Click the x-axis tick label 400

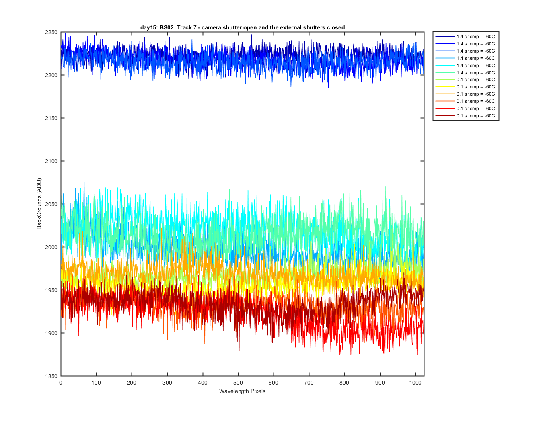(203, 383)
